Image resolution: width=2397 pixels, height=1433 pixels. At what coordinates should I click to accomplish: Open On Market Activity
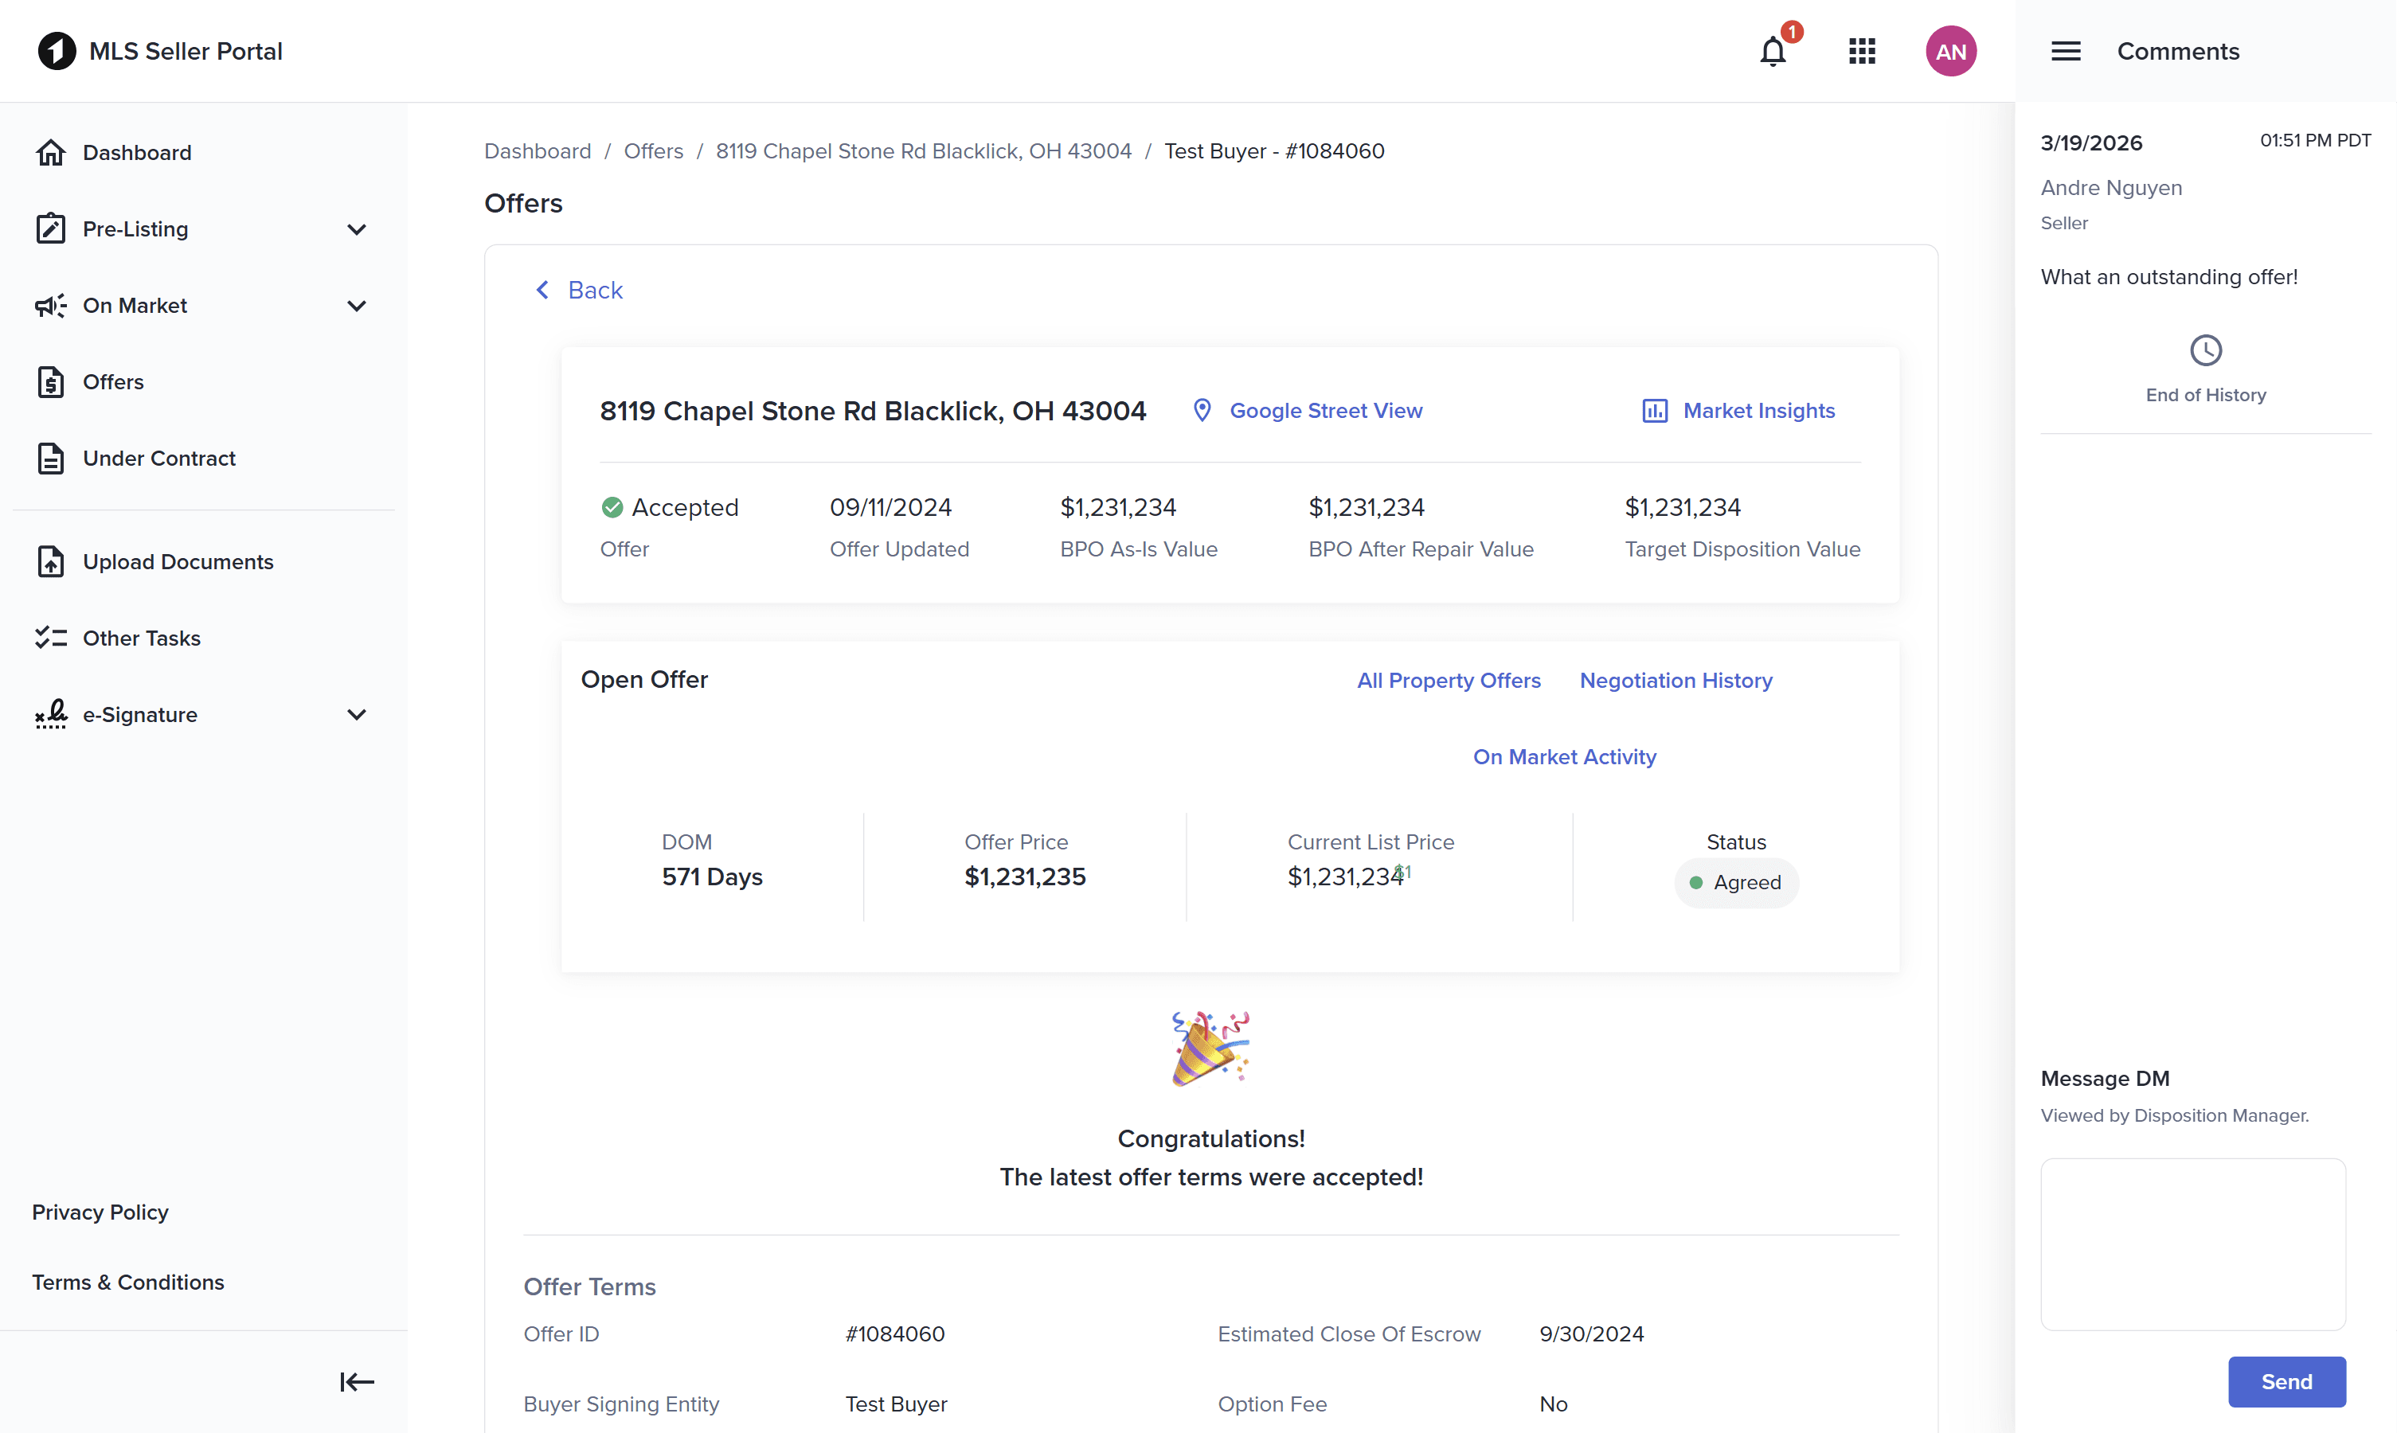1565,757
